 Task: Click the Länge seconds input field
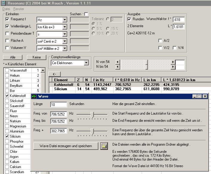(59, 104)
